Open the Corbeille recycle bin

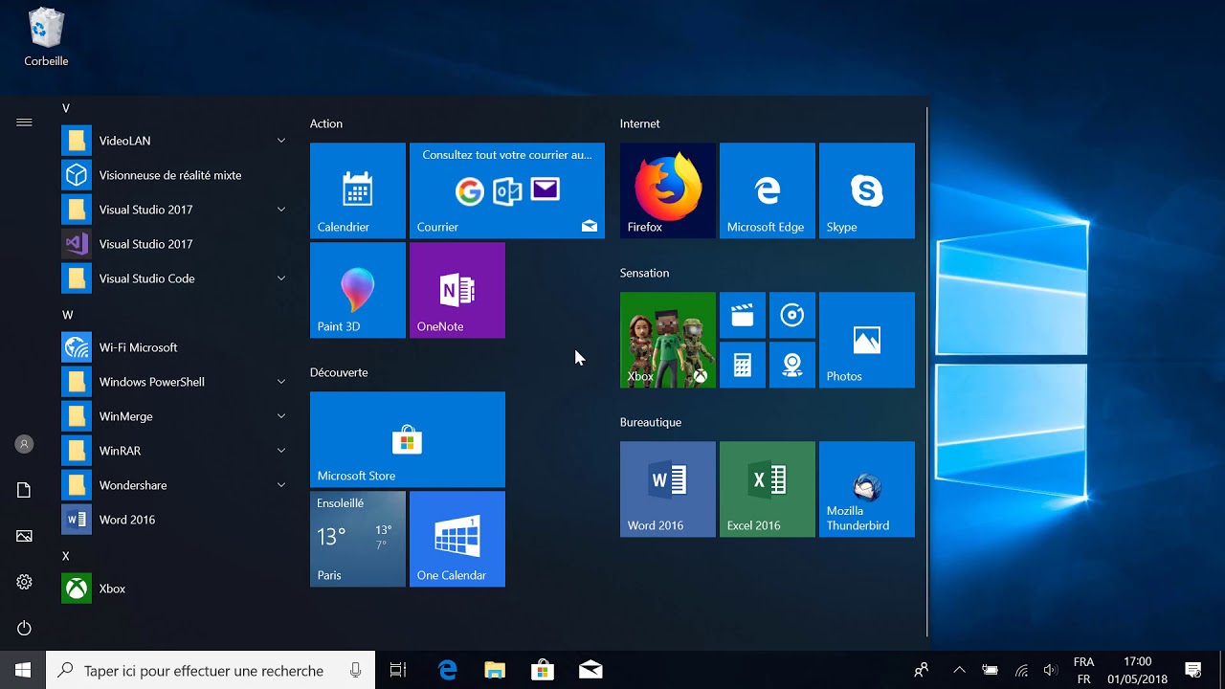point(46,38)
